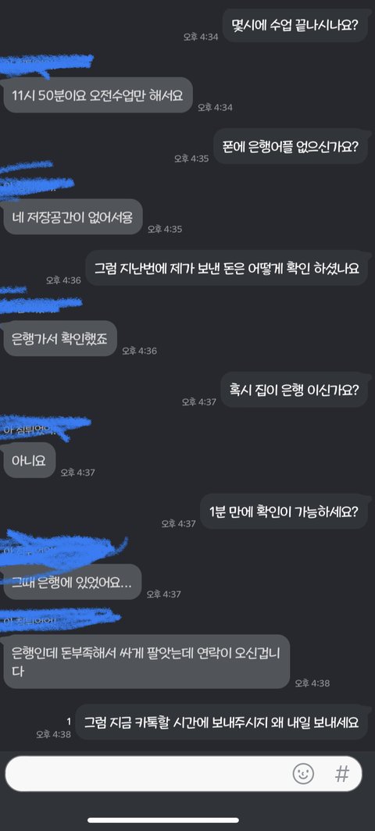
Task: Select the '아니요' reply bubble
Action: tap(29, 460)
